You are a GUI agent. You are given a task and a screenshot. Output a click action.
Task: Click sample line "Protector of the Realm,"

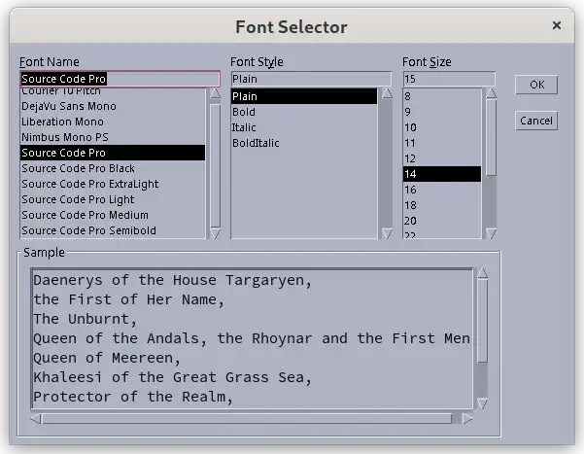tap(133, 397)
